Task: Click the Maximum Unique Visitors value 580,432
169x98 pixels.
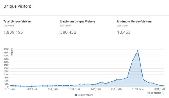Action: click(68, 32)
